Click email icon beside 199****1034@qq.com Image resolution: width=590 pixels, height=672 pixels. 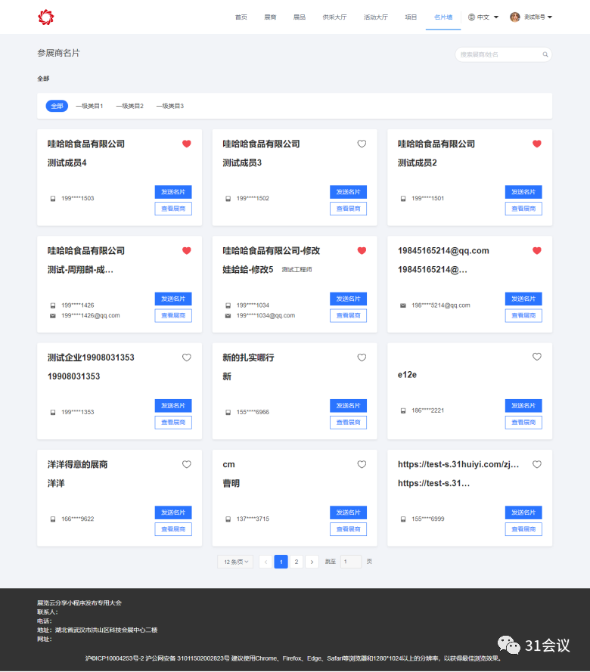coord(228,316)
